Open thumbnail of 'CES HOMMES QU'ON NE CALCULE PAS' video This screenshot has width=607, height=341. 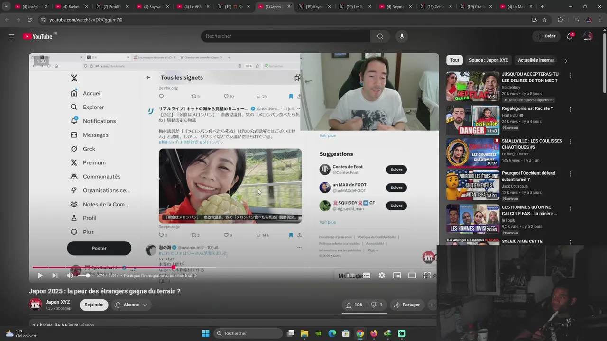click(473, 219)
